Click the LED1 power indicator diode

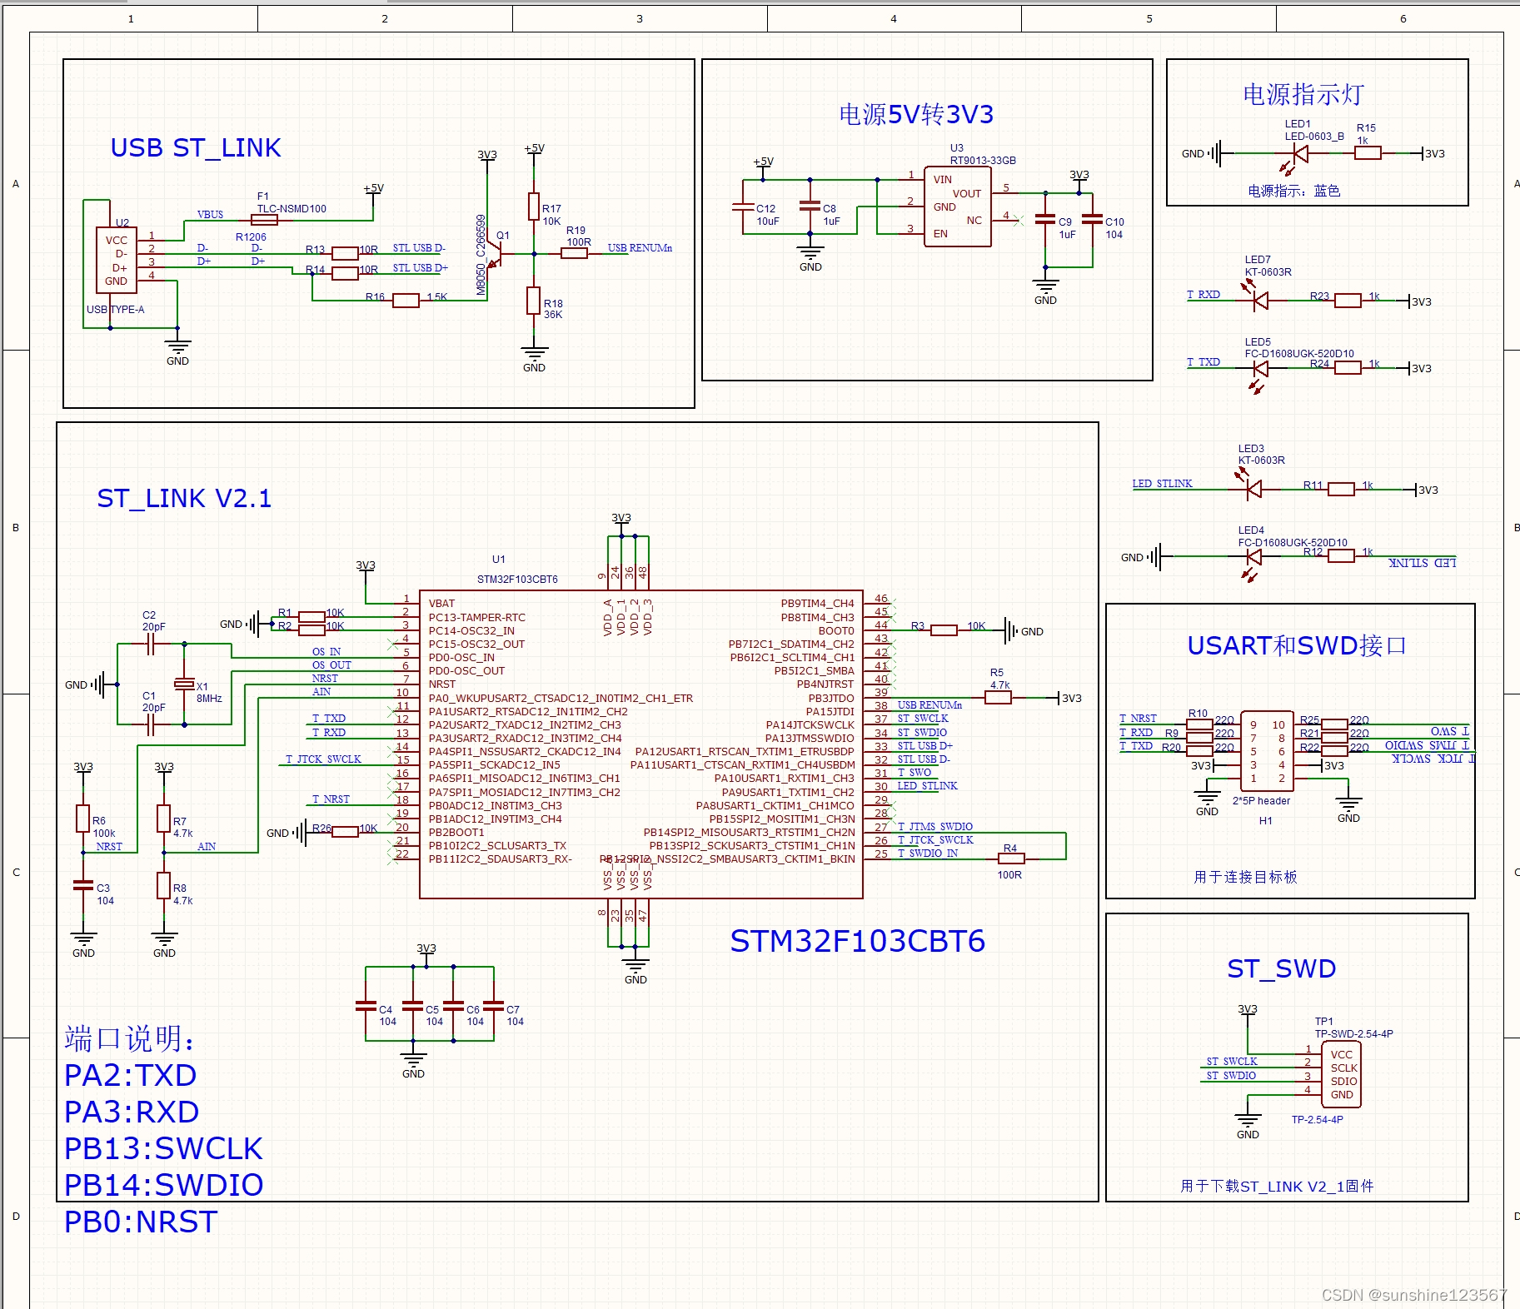click(1299, 154)
